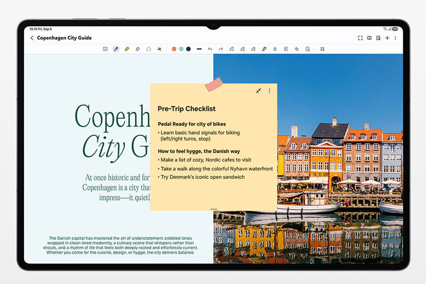The image size is (426, 284).
Task: Toggle full screen view mode
Action: pos(360,38)
